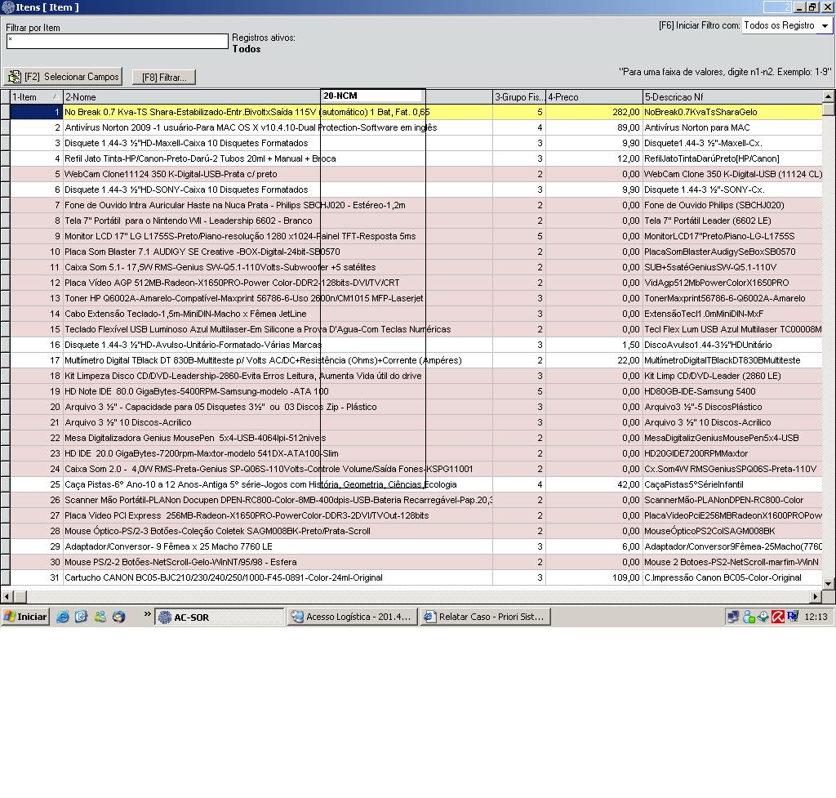This screenshot has height=798, width=836.
Task: Click Teclado Flexível USB Luminoso Azul item
Action: [257, 329]
